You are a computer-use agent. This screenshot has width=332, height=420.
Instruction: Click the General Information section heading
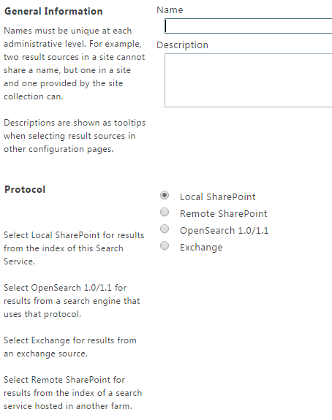(x=53, y=11)
